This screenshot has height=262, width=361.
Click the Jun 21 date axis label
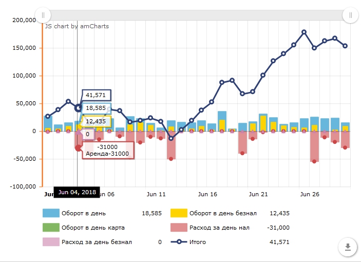258,195
